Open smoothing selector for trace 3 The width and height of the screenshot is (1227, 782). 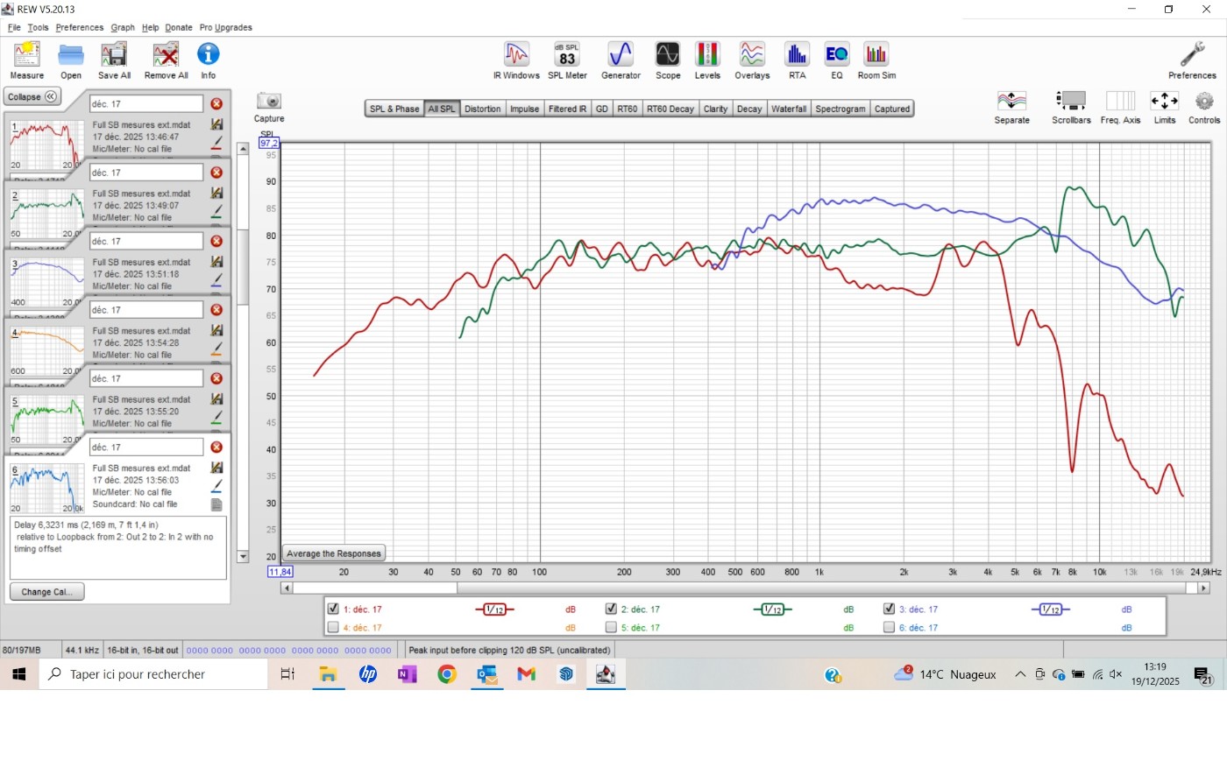[x=1050, y=609]
